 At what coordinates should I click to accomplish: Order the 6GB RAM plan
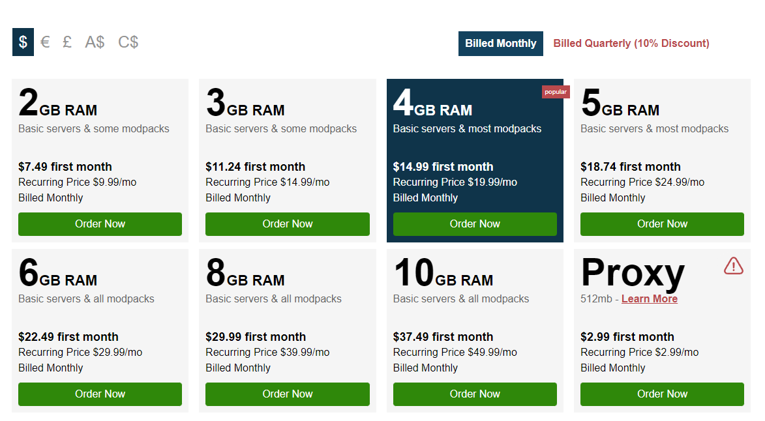click(100, 394)
